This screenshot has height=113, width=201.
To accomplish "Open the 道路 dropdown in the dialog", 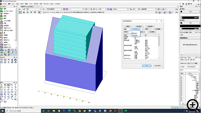I will click(x=127, y=29).
